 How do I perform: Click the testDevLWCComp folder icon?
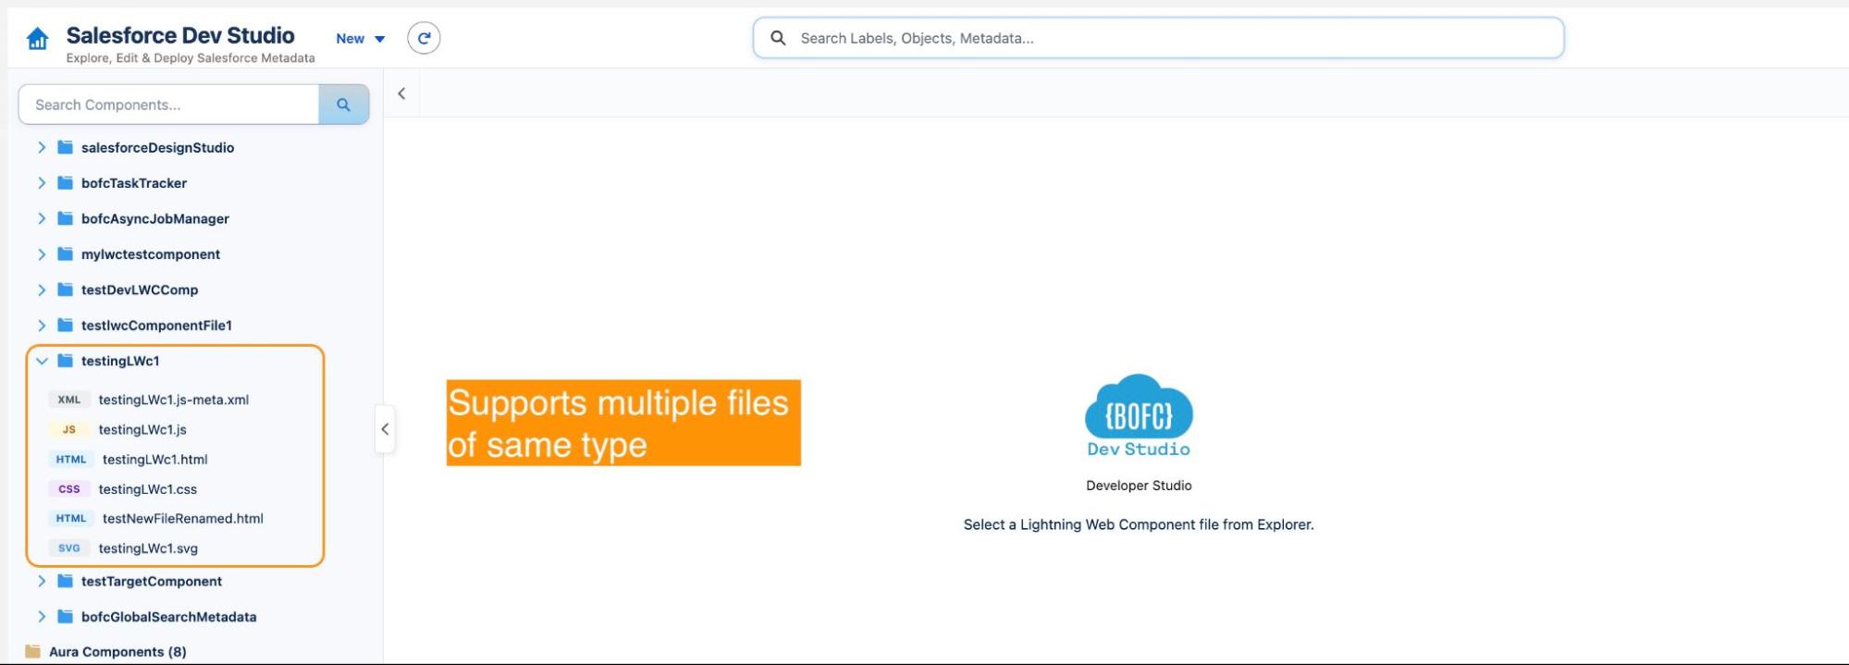click(65, 289)
